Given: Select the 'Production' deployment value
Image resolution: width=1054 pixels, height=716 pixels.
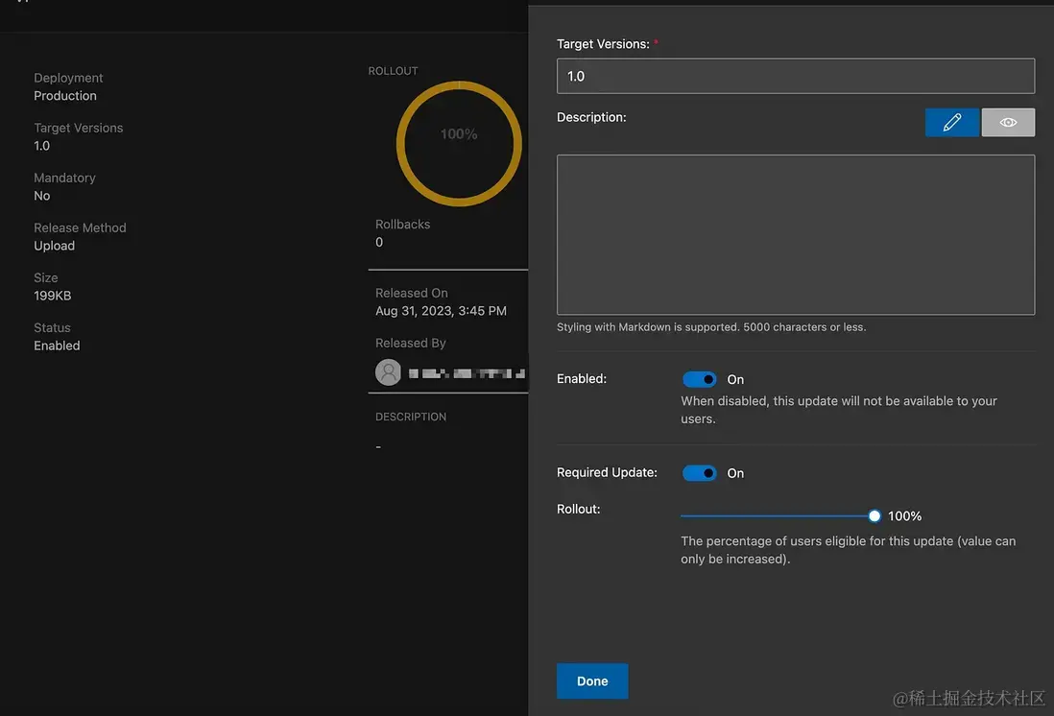Looking at the screenshot, I should (x=65, y=96).
